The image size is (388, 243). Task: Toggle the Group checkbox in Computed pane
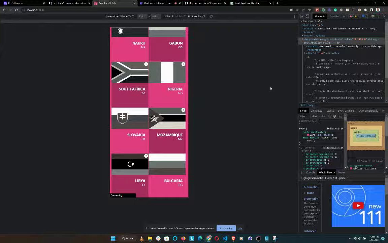pos(374,161)
